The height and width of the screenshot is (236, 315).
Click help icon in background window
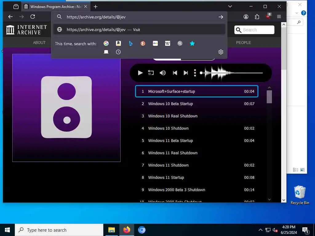pos(304,13)
